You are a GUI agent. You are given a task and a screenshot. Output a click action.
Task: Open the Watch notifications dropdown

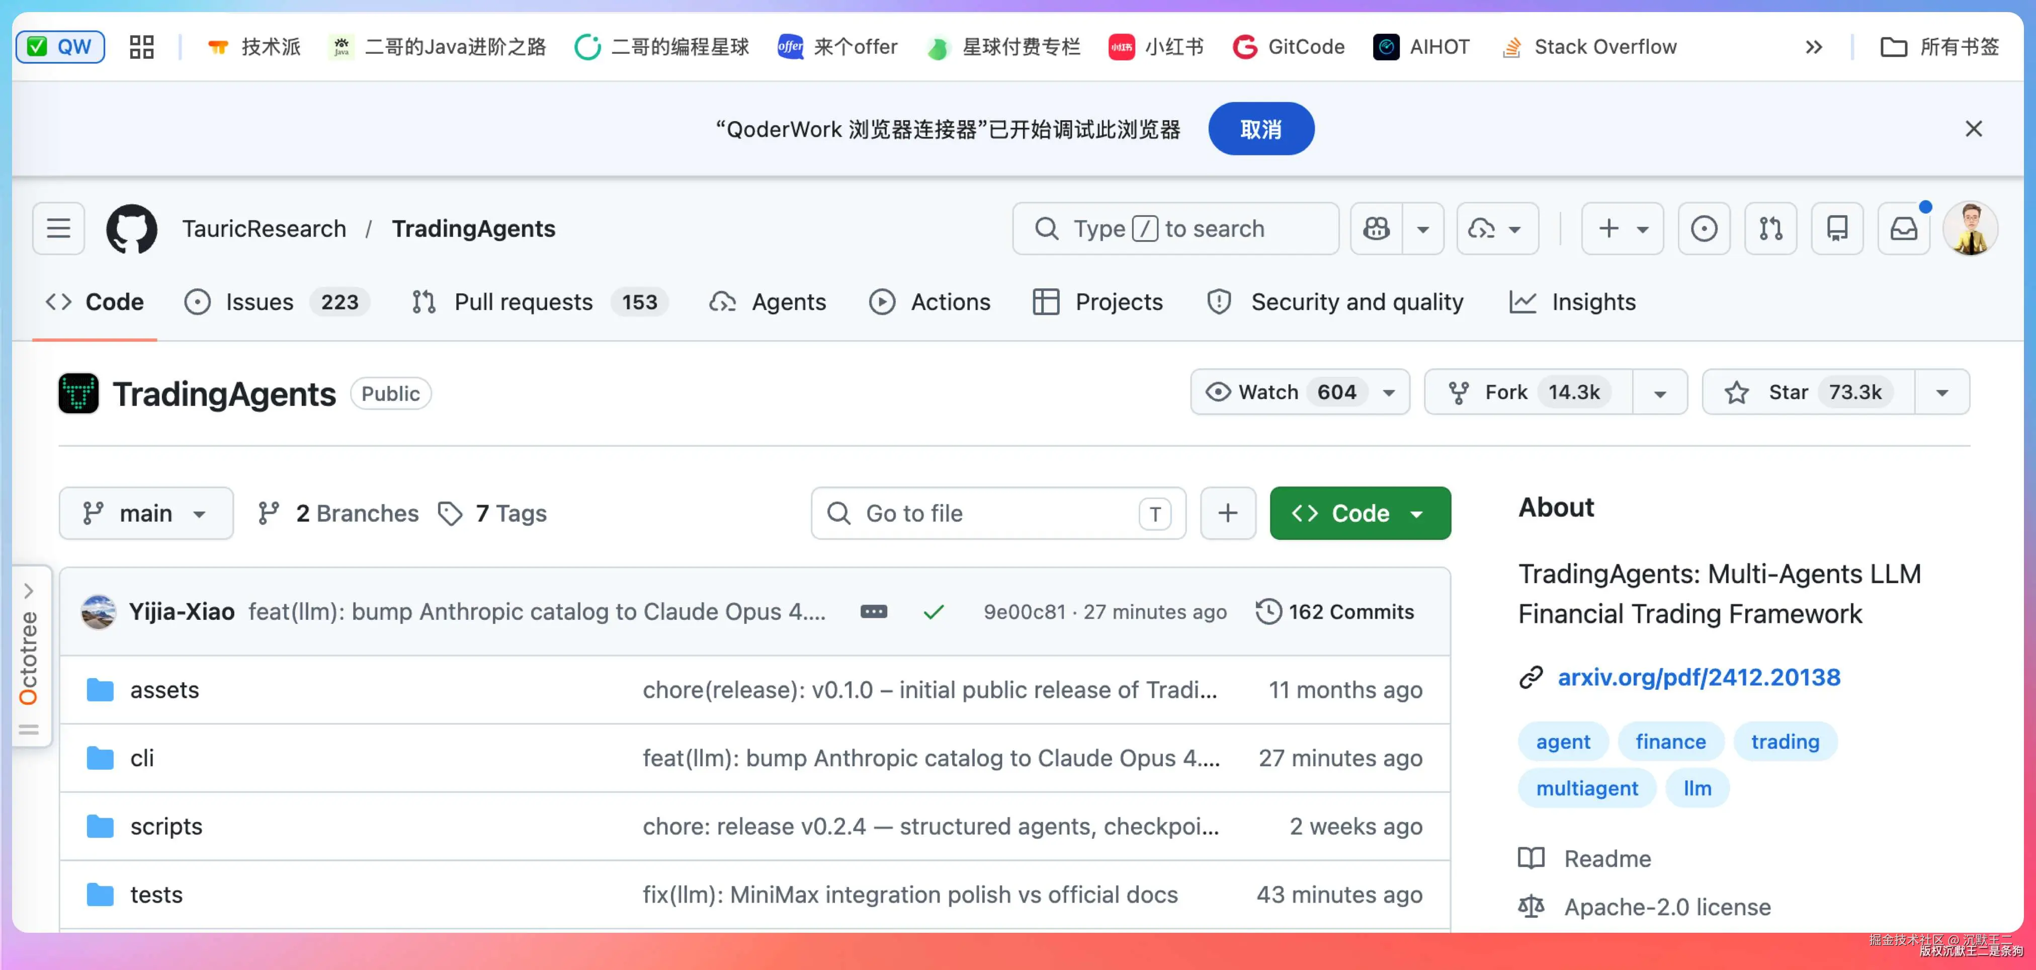point(1299,392)
